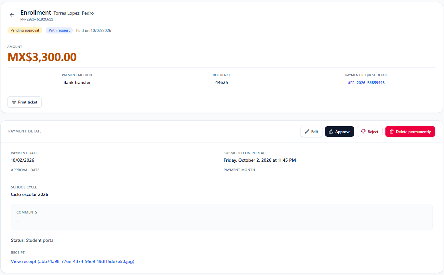444x275 pixels.
Task: Select the reference number 44625
Action: click(x=222, y=82)
